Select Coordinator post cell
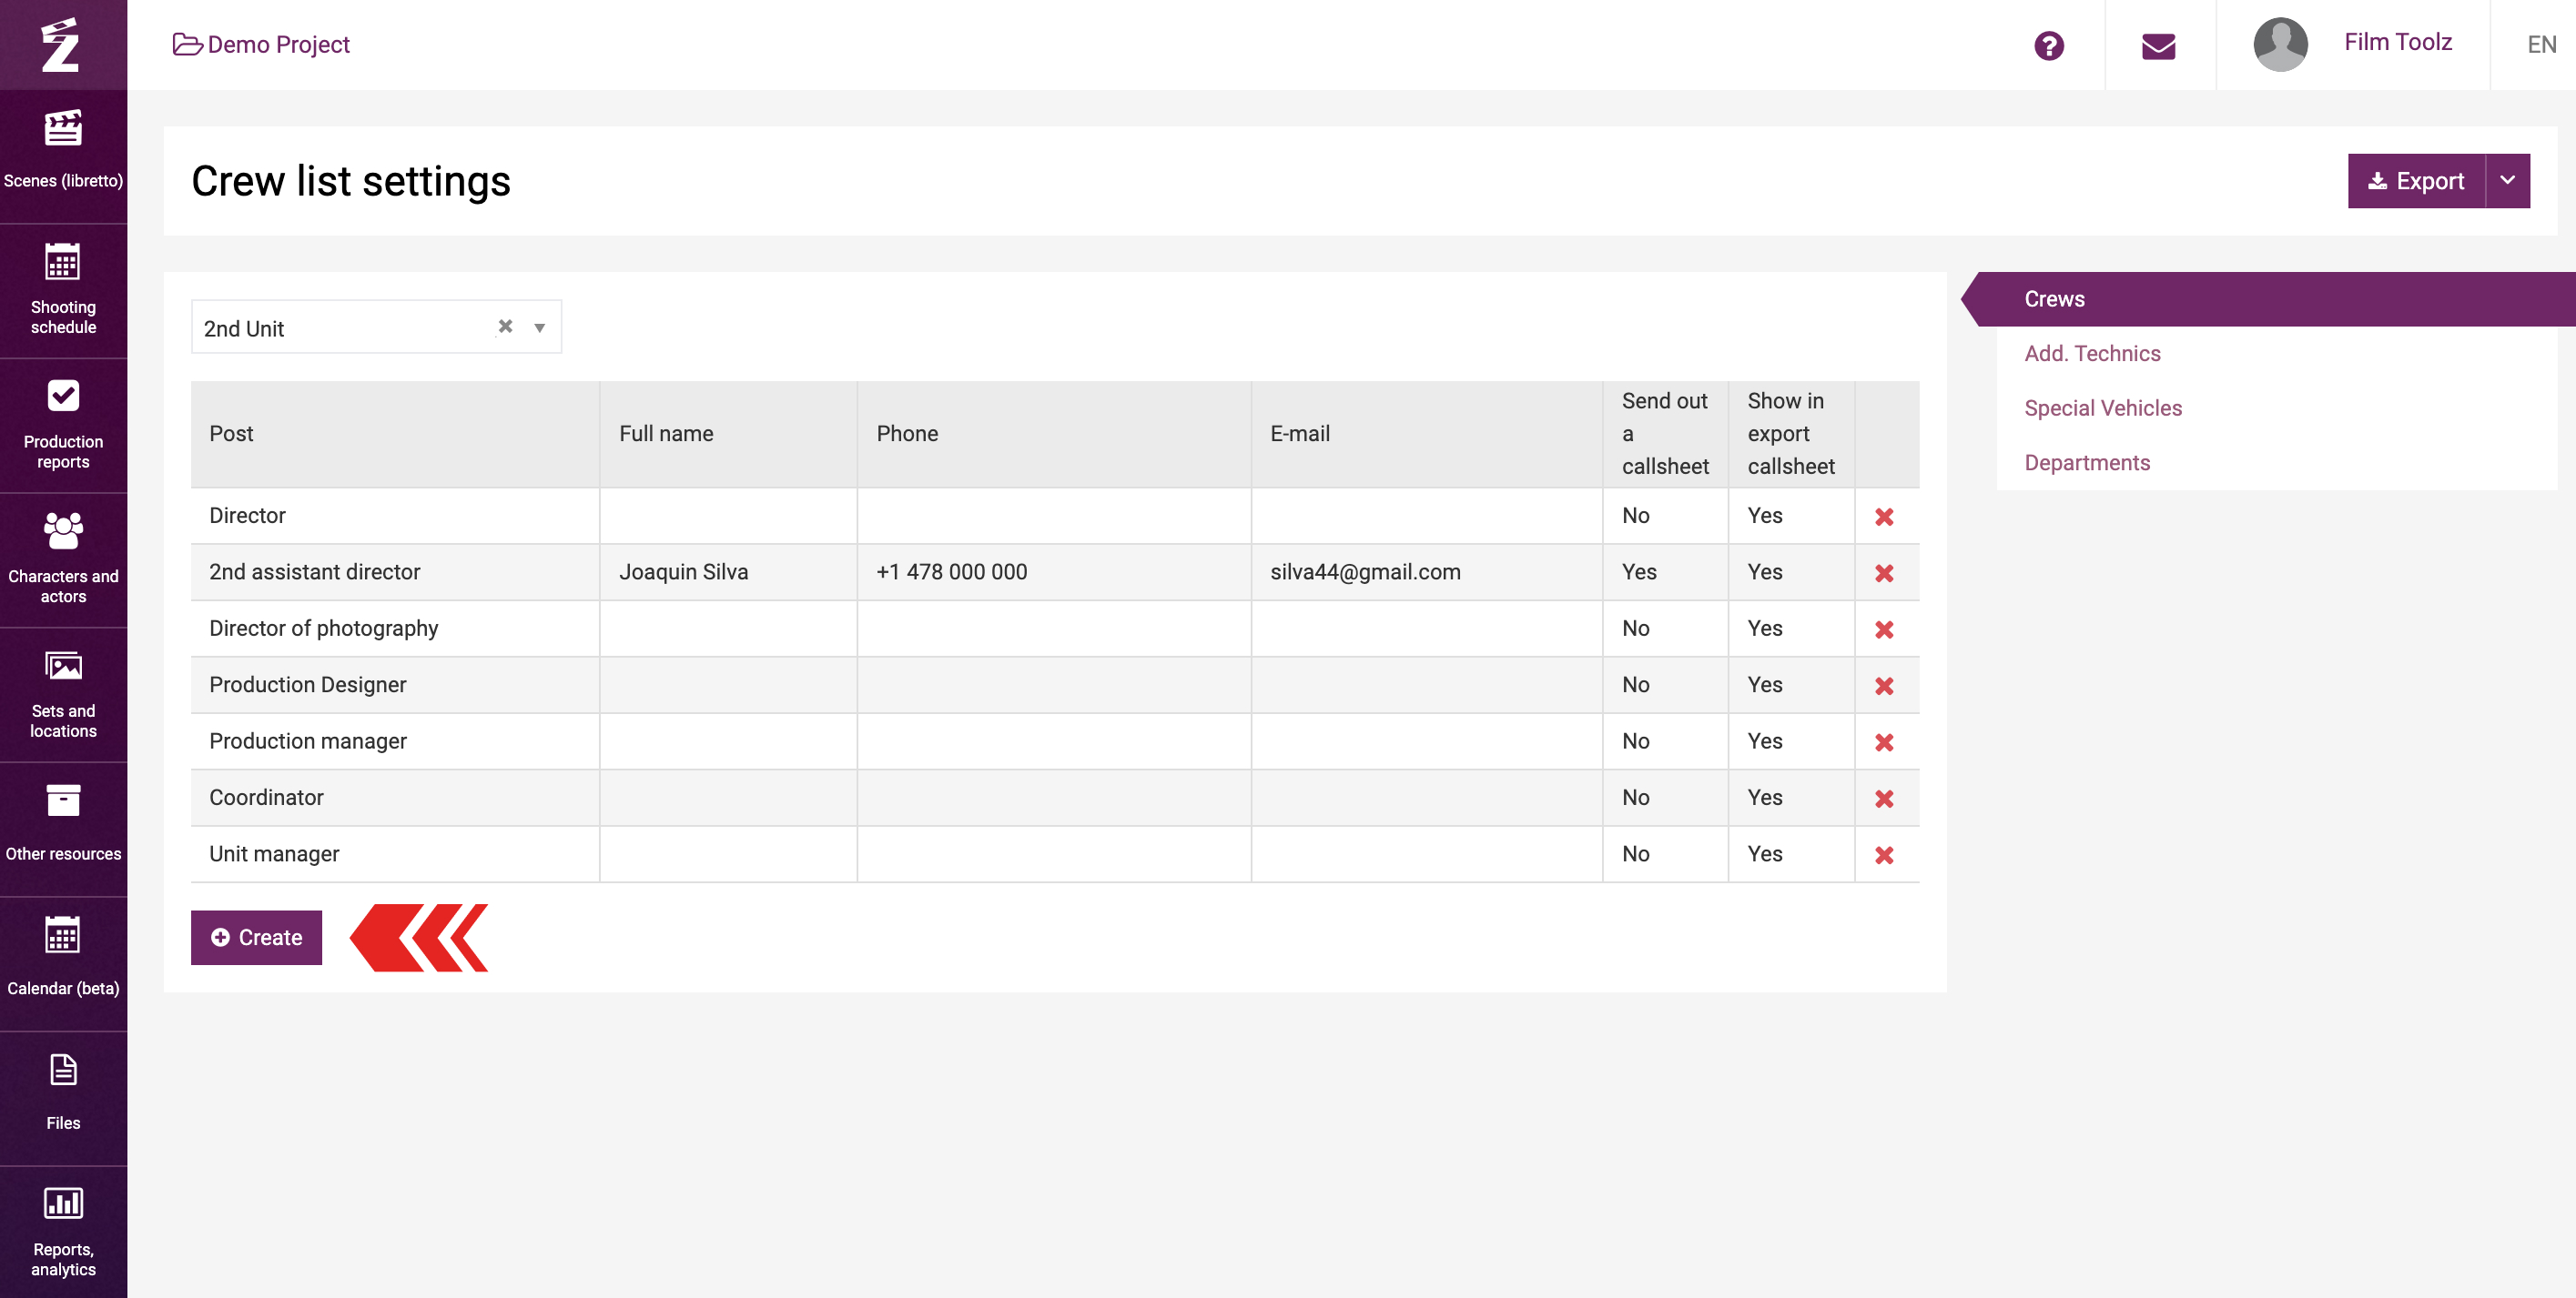2576x1298 pixels. click(x=395, y=798)
